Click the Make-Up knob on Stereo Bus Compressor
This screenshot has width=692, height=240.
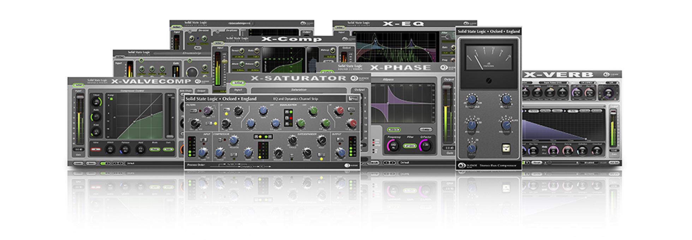[506, 100]
